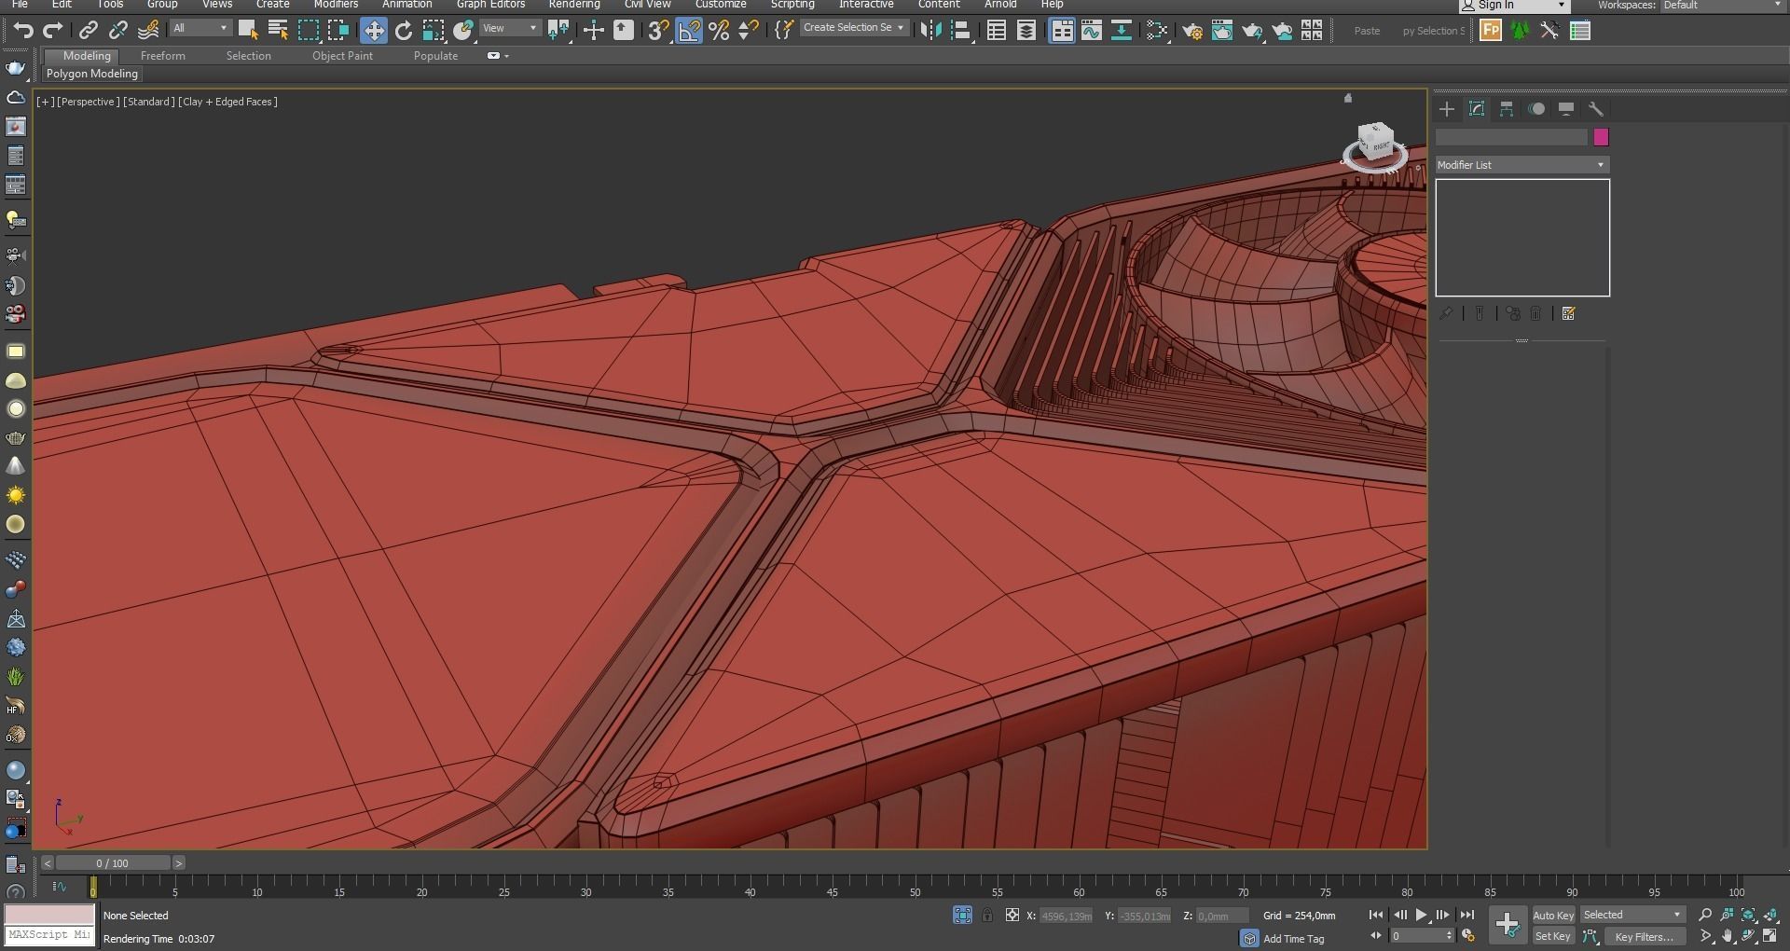Screen dimensions: 1790x951
Task: Toggle Window/Crossing selection mode
Action: pos(337,30)
